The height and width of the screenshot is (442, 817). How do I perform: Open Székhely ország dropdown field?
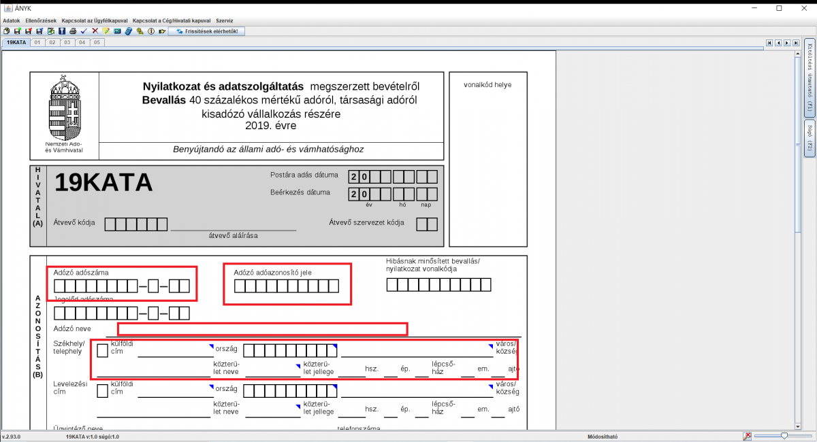click(x=176, y=351)
